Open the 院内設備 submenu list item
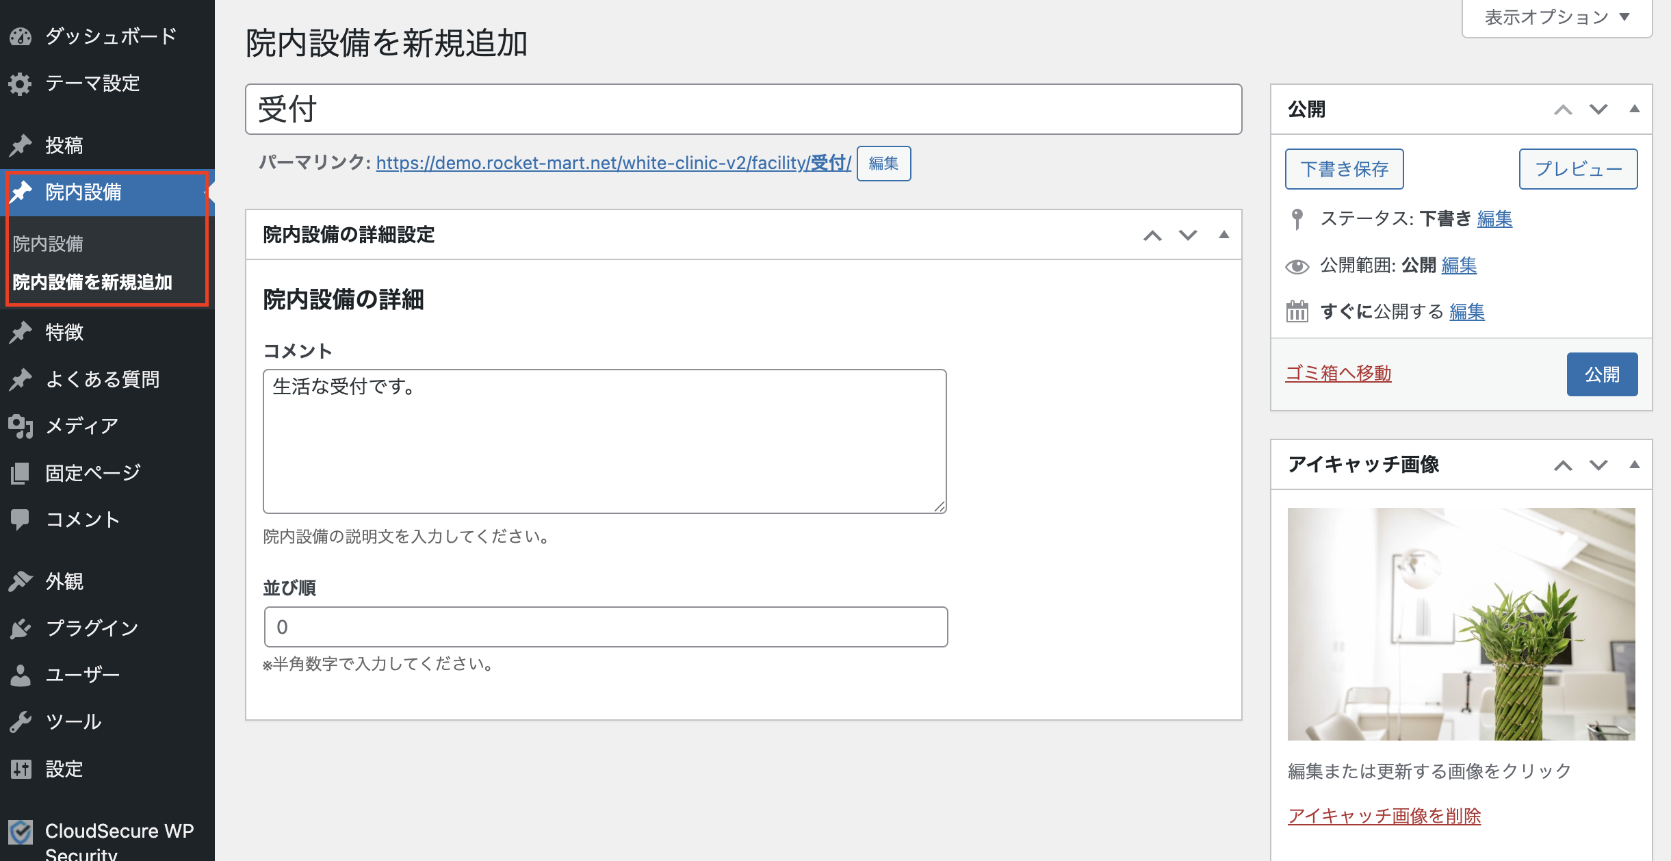Viewport: 1671px width, 861px height. (48, 244)
